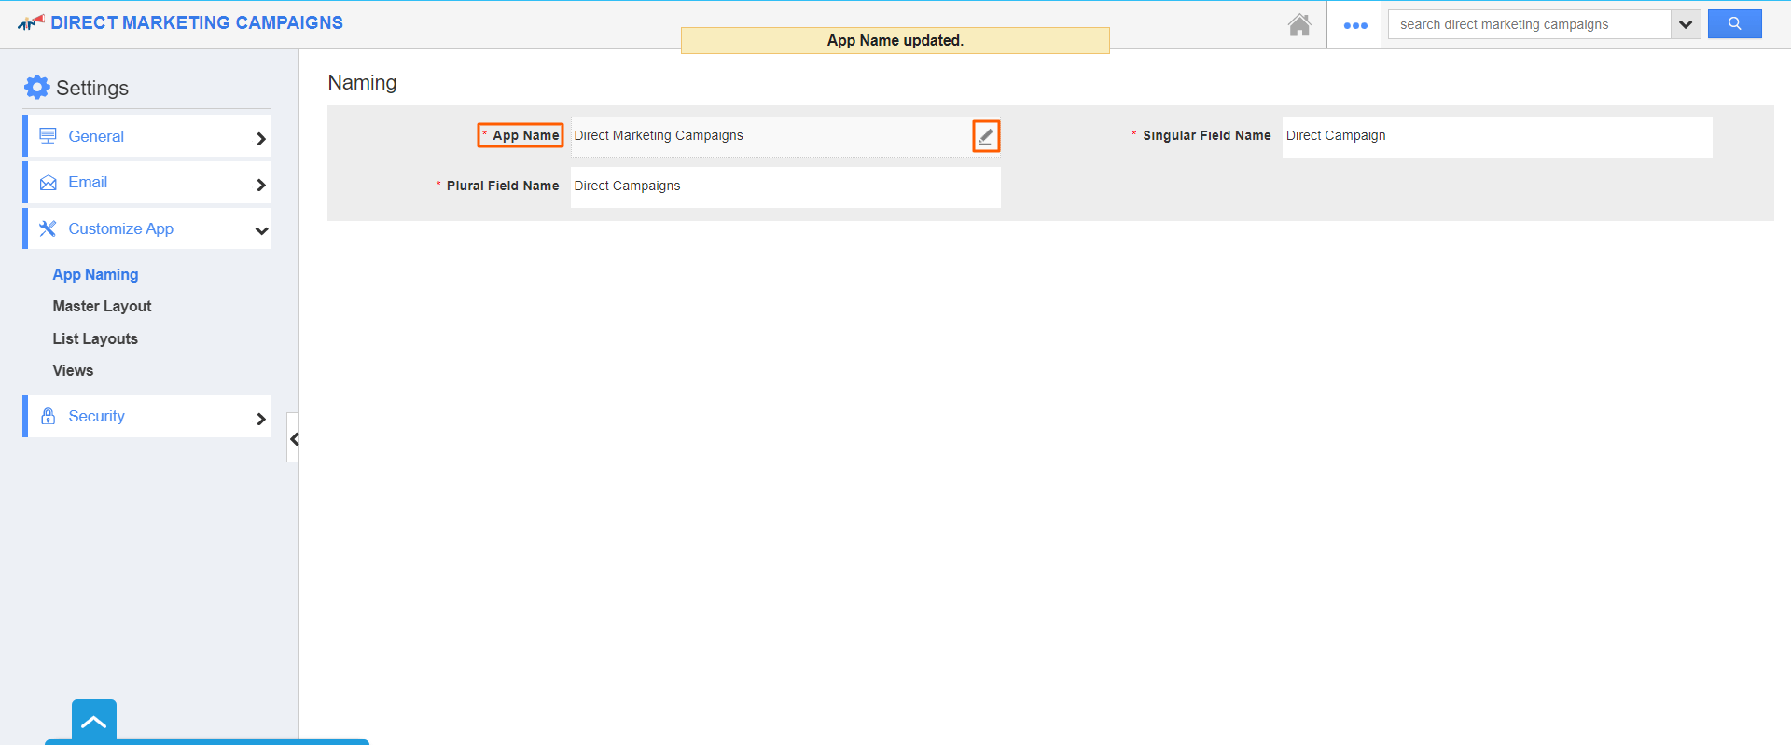
Task: Collapse the Customize App chevron
Action: [261, 230]
